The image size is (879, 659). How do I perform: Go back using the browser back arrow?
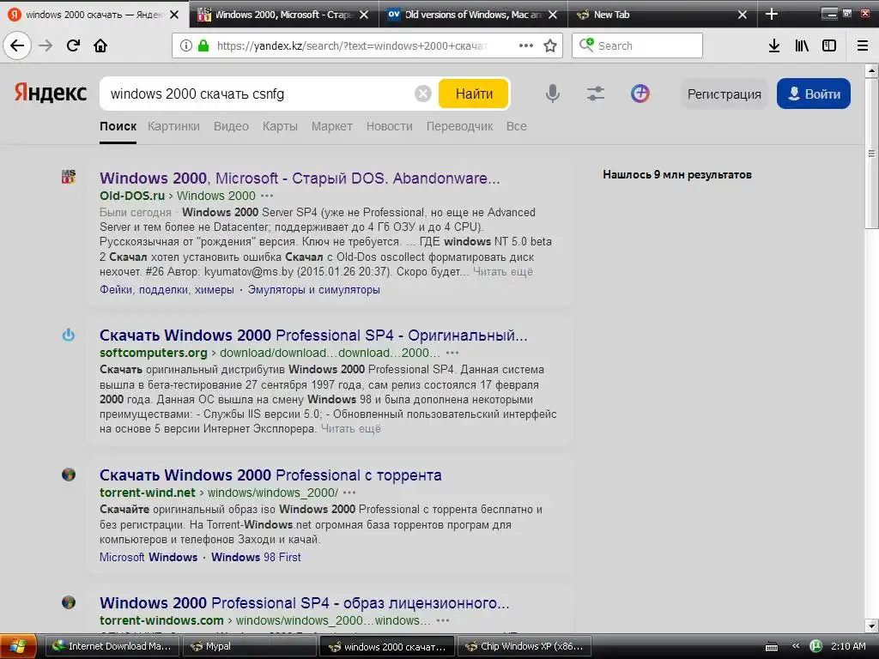coord(17,45)
